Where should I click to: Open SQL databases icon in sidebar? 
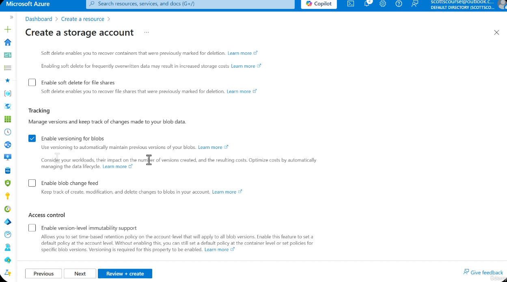tap(8, 170)
